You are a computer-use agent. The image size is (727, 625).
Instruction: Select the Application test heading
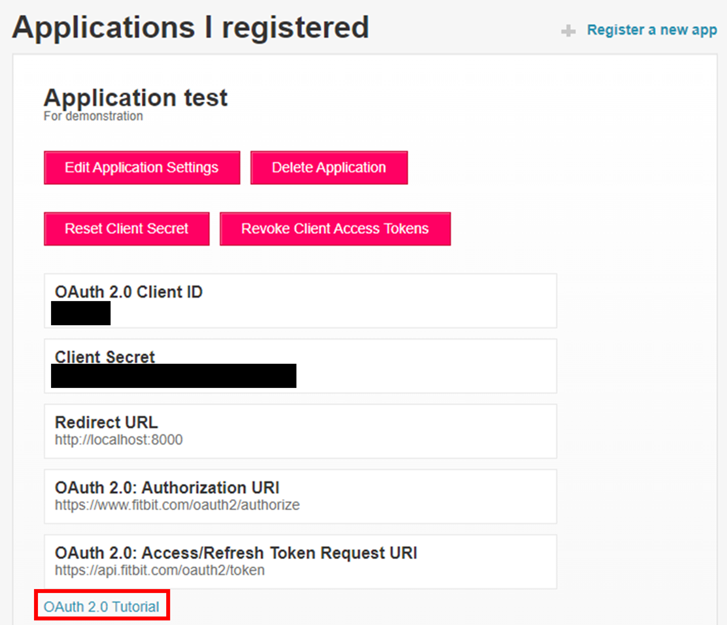pyautogui.click(x=135, y=97)
